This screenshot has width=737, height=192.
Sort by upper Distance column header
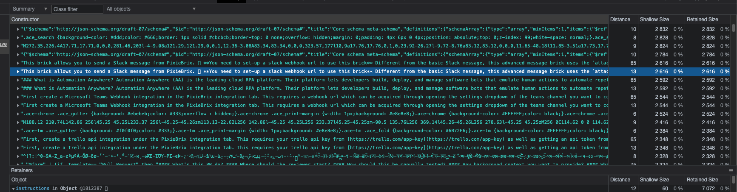[623, 19]
